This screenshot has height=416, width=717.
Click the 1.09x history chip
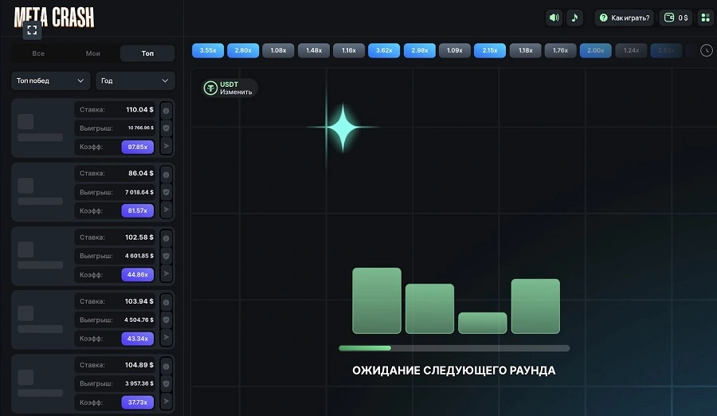click(455, 50)
